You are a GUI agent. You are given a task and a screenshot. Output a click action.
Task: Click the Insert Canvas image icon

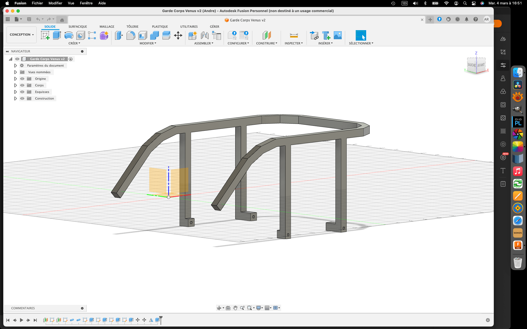pyautogui.click(x=338, y=35)
